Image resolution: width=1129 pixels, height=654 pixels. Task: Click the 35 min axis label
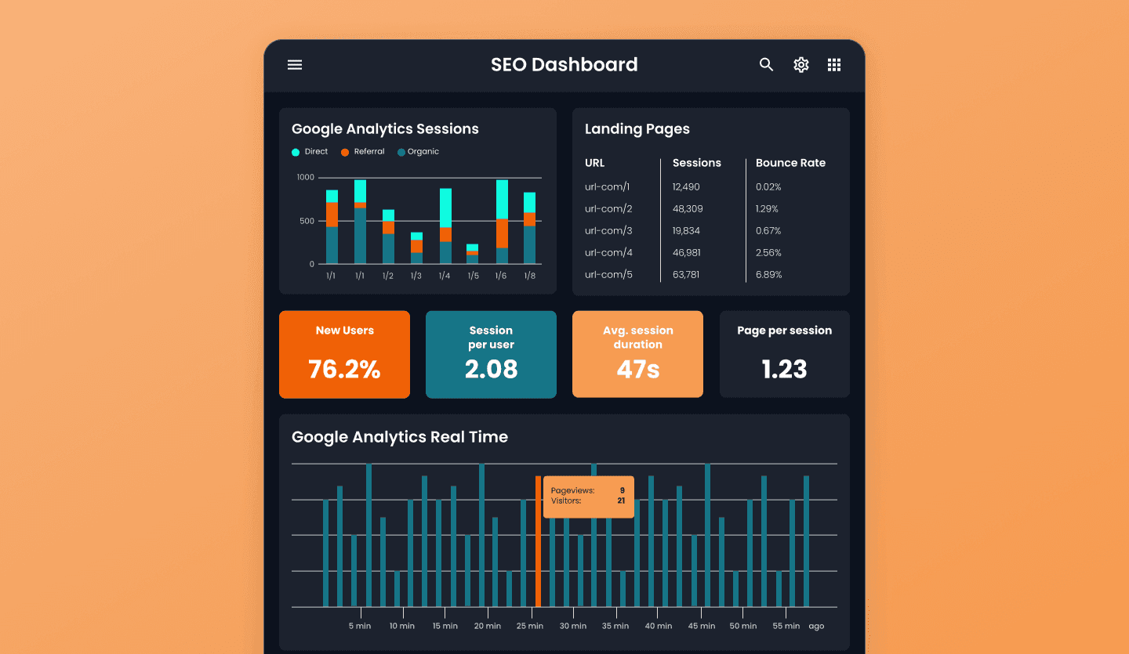[615, 626]
